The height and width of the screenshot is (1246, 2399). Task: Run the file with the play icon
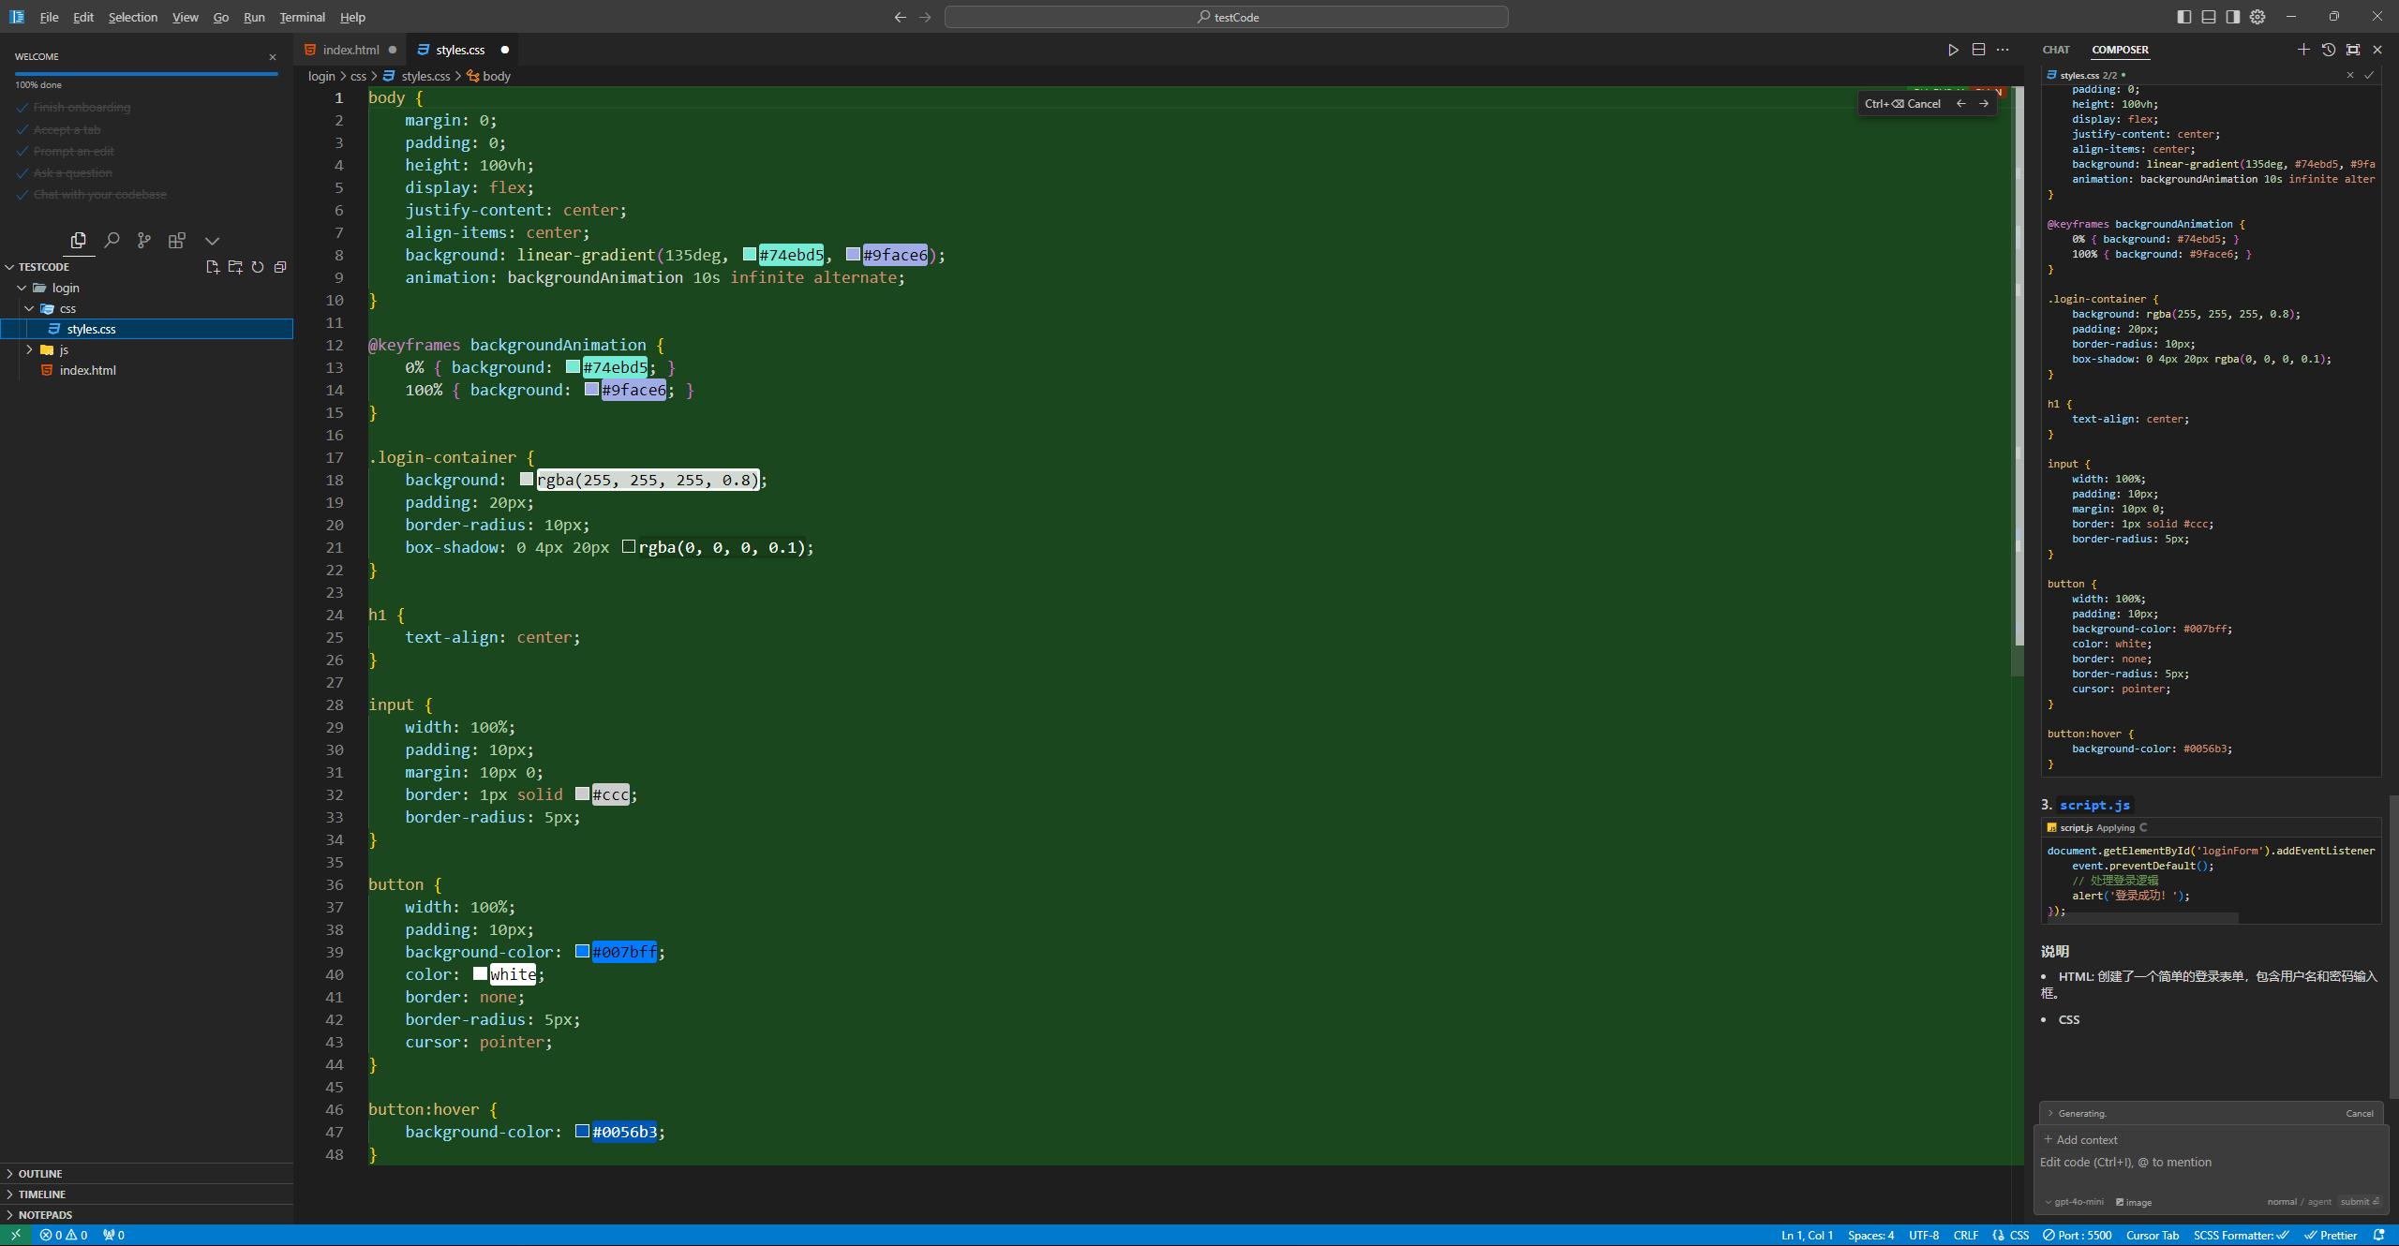point(1953,50)
